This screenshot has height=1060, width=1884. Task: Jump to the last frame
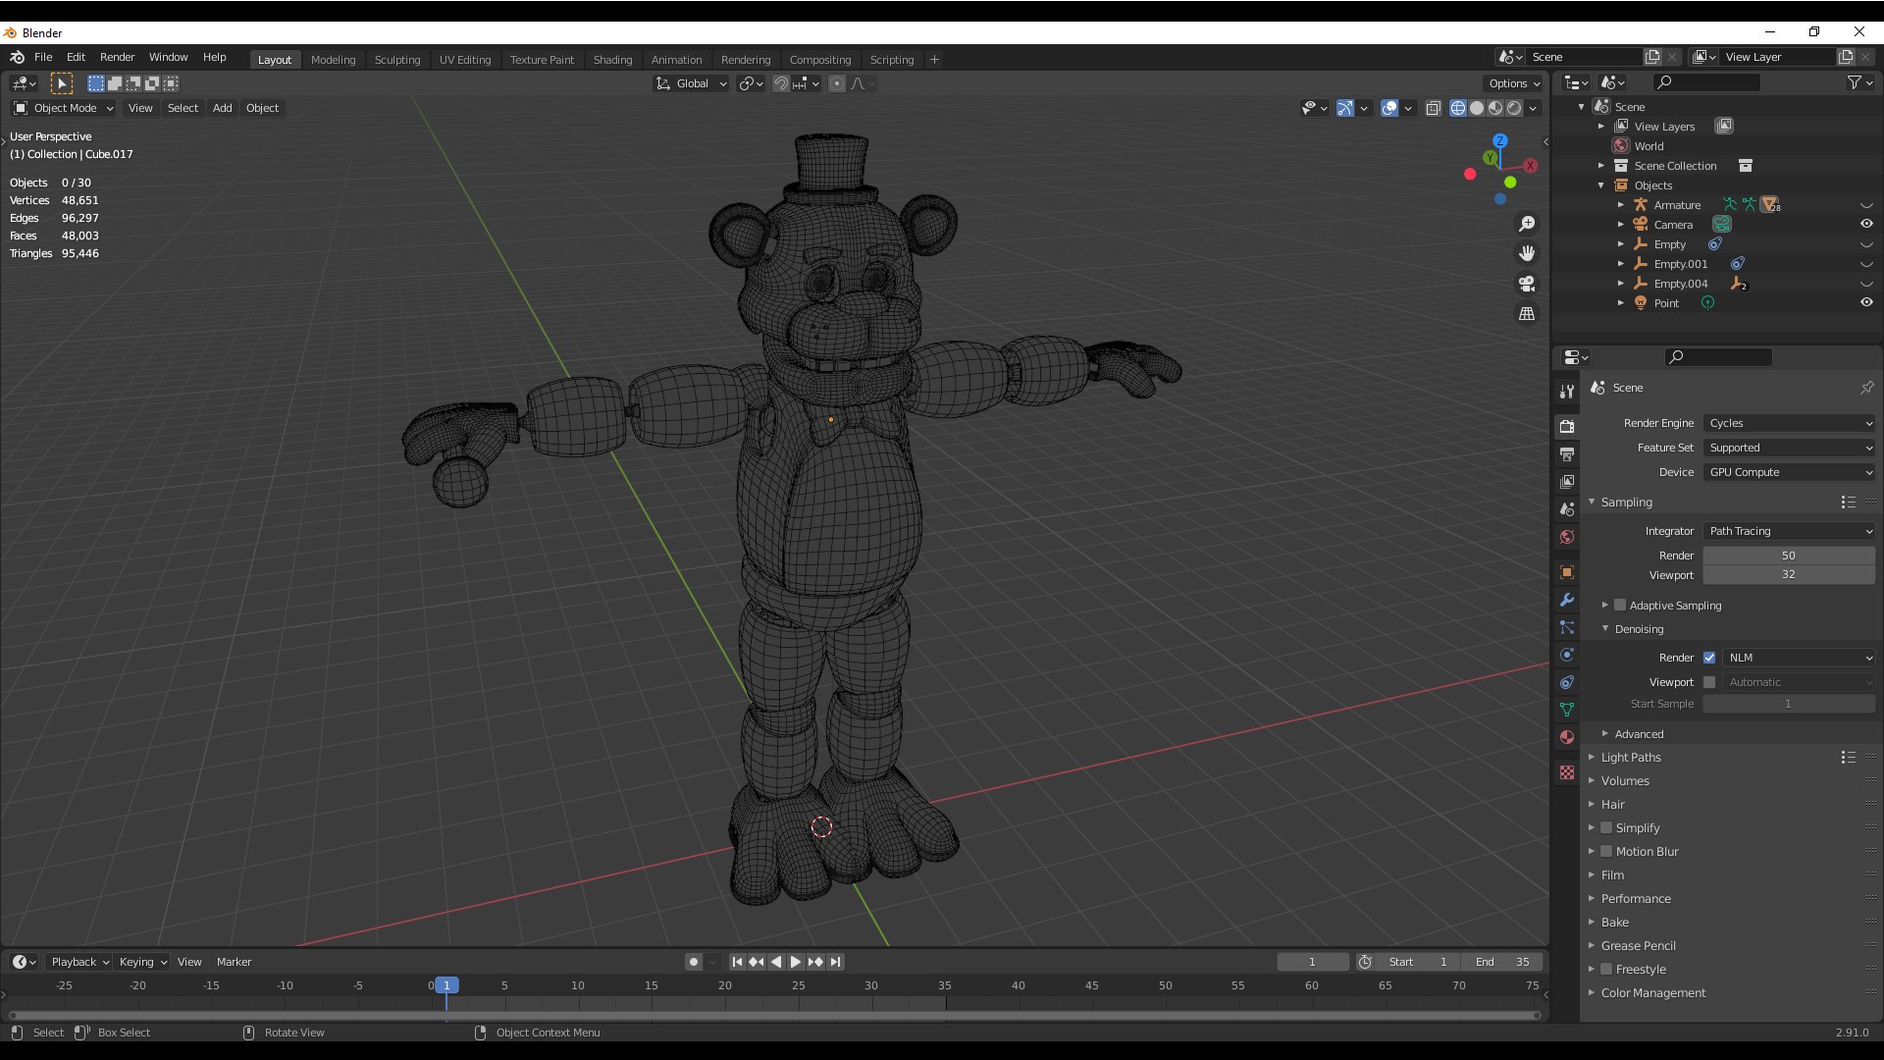(x=835, y=962)
